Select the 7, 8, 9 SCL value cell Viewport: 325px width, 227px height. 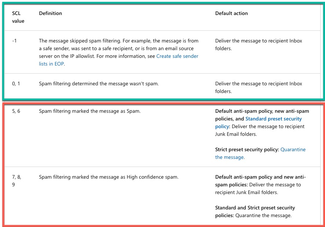pos(17,181)
